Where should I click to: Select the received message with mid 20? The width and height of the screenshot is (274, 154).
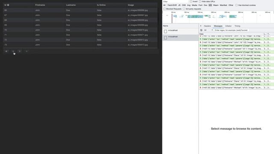[236, 87]
